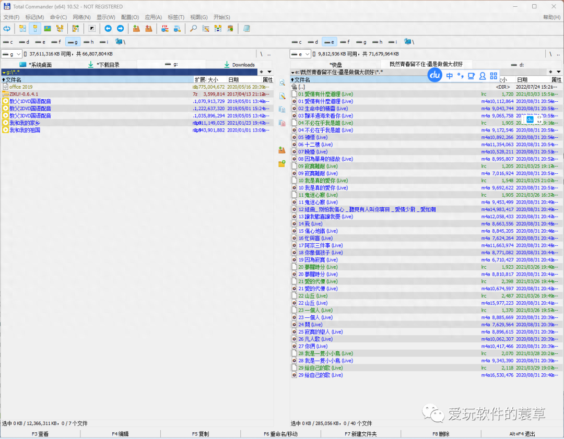This screenshot has height=439, width=564.
Task: Open the right panel drive dropdown
Action: 307,54
